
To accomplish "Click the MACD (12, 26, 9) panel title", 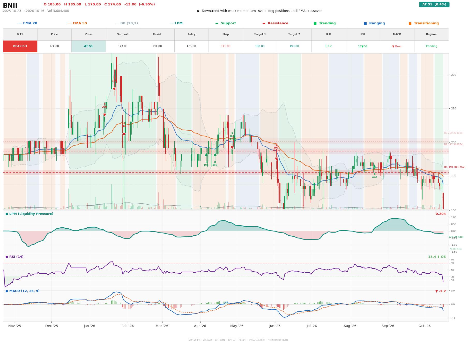I will point(23,291).
